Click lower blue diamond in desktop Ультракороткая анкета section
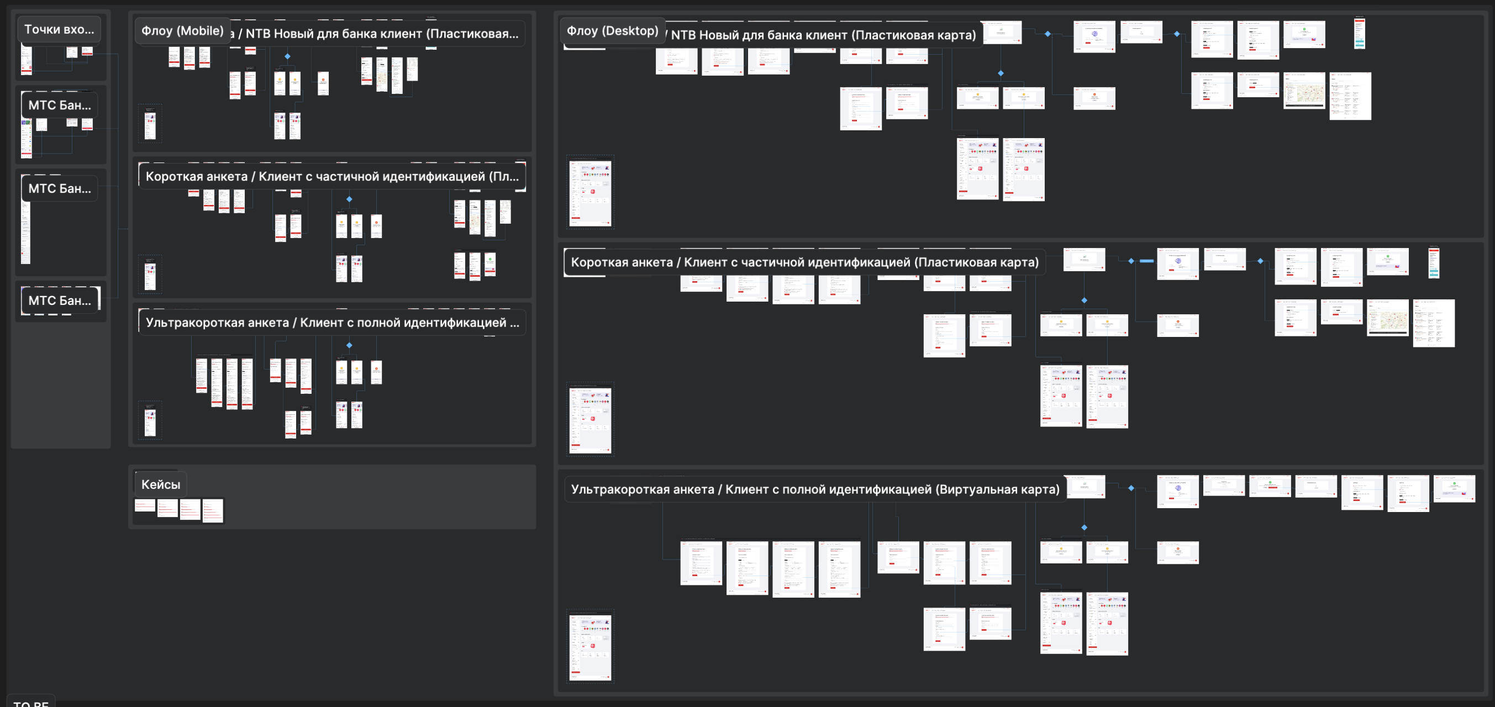This screenshot has height=707, width=1495. coord(1084,527)
